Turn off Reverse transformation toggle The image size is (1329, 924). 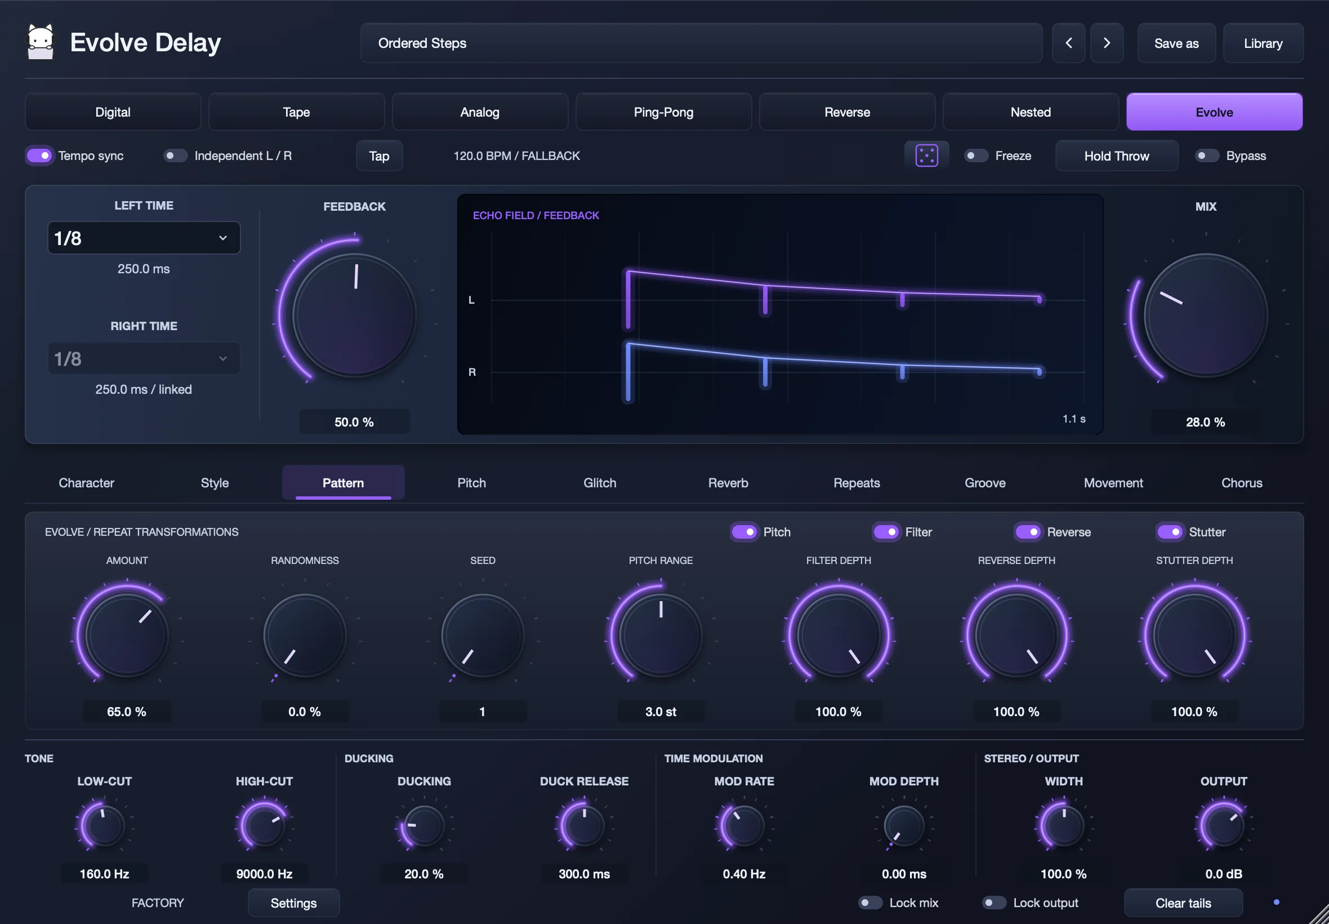(x=1028, y=531)
